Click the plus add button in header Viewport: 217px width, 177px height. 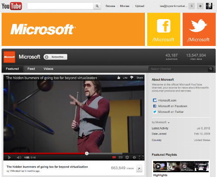[200, 6]
